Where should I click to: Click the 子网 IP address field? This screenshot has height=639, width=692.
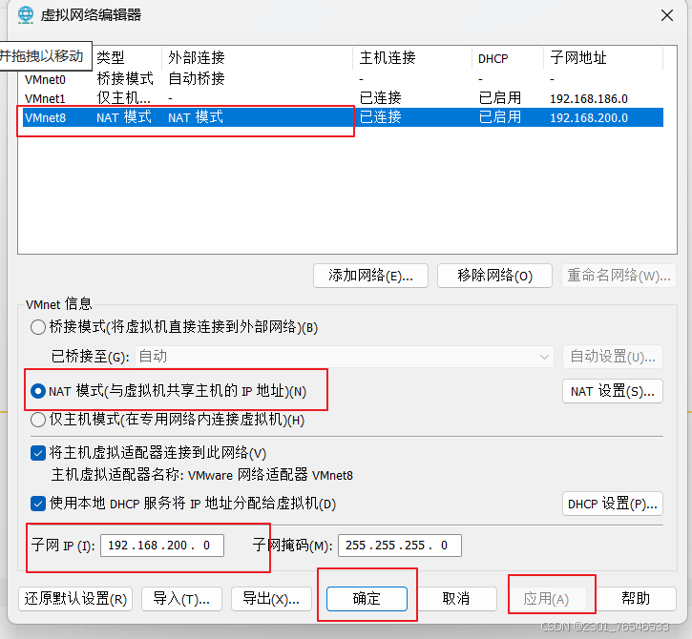click(x=162, y=546)
